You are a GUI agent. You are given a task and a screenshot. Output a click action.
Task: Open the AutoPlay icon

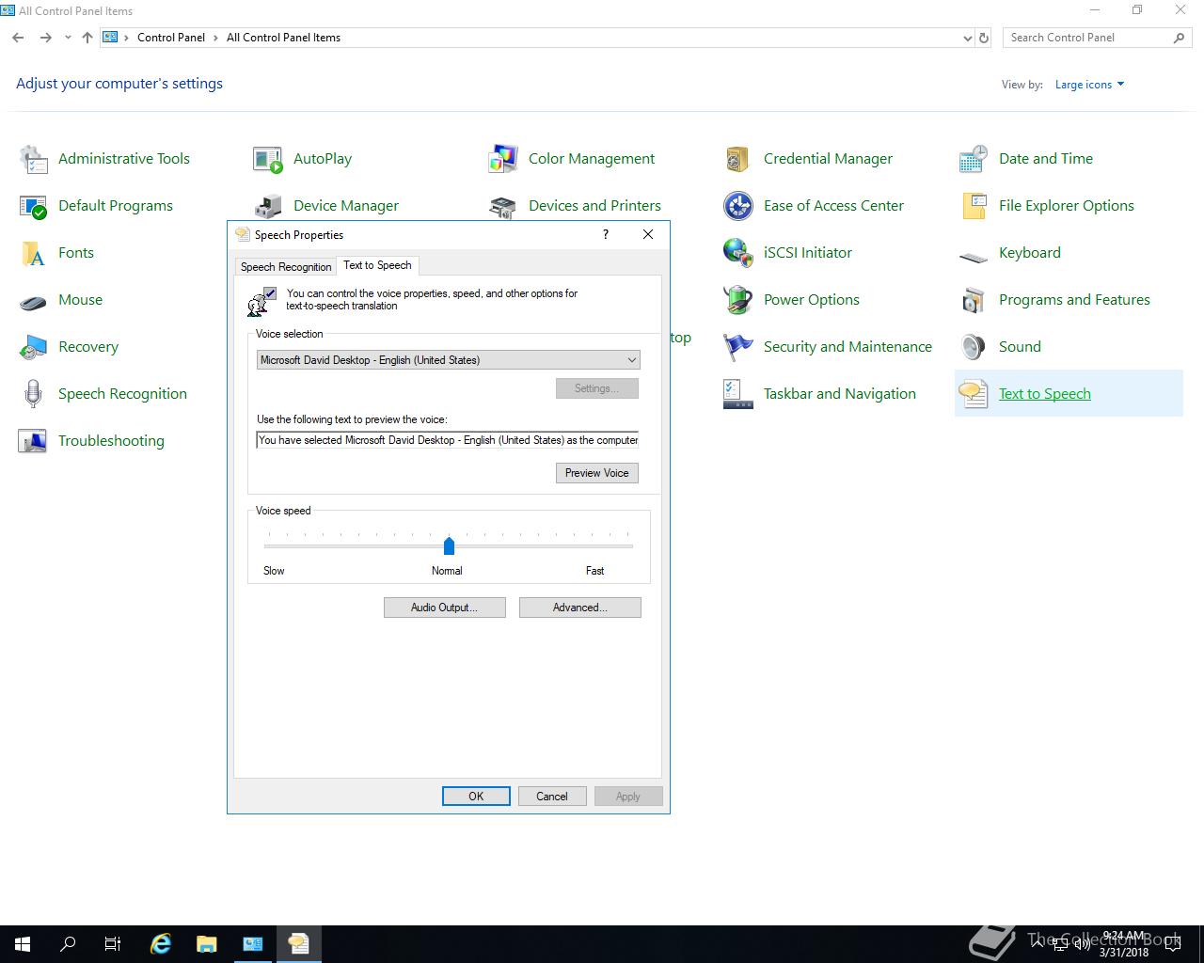(268, 159)
